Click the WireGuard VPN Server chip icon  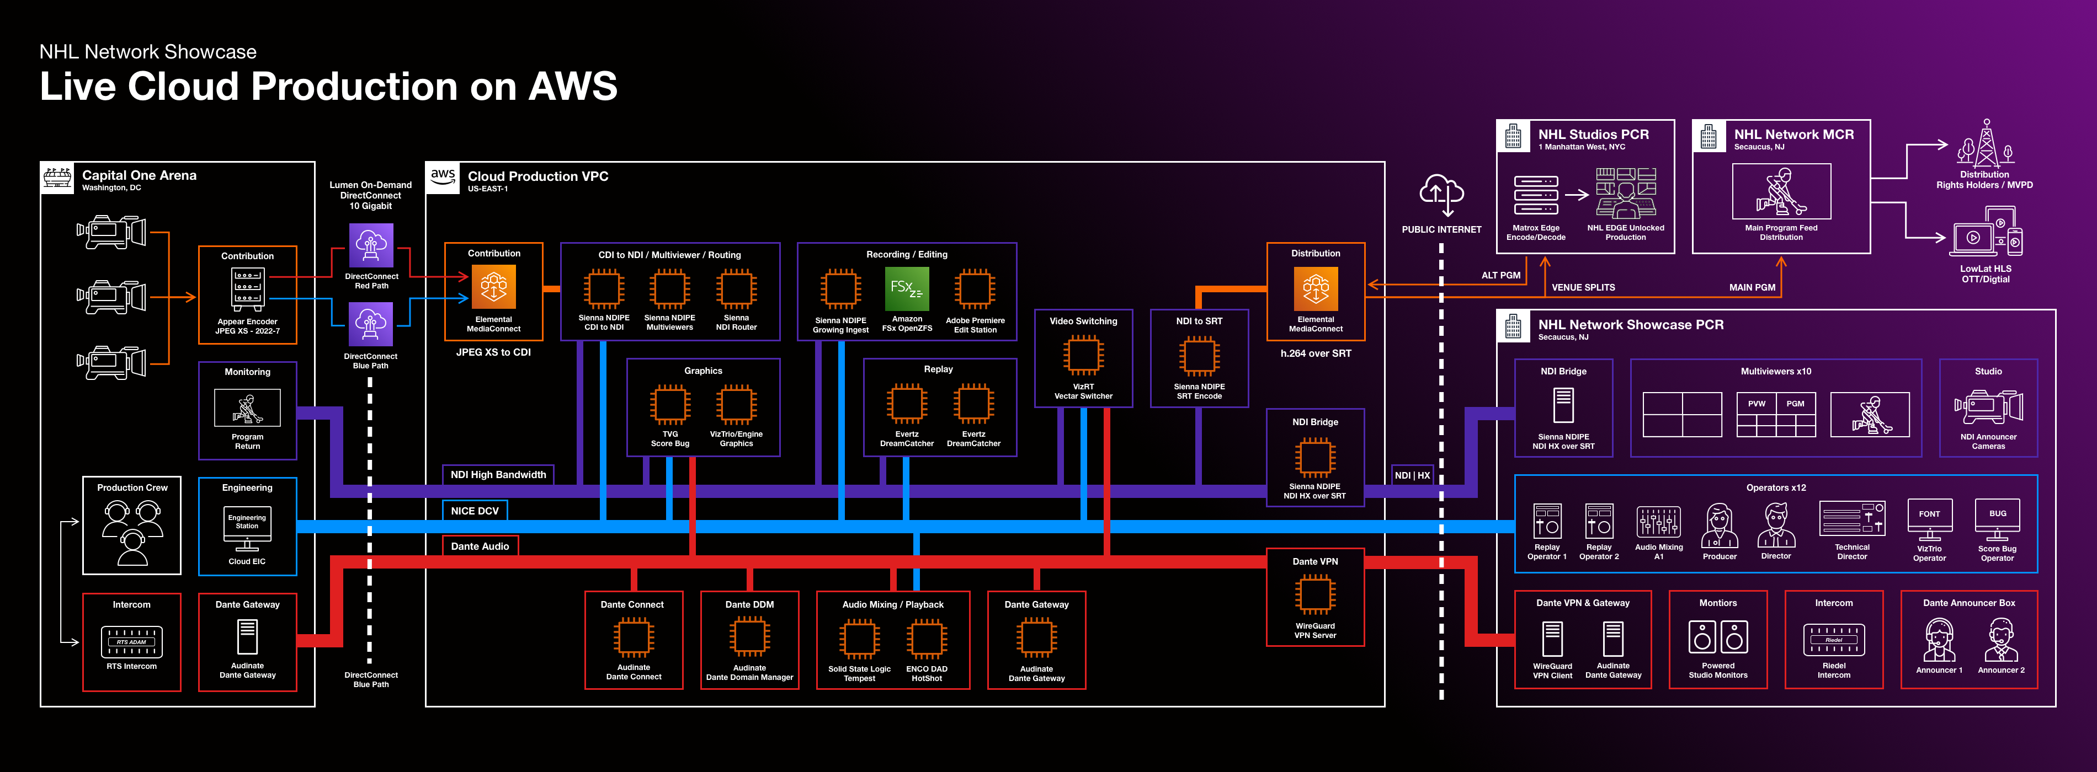point(1314,594)
